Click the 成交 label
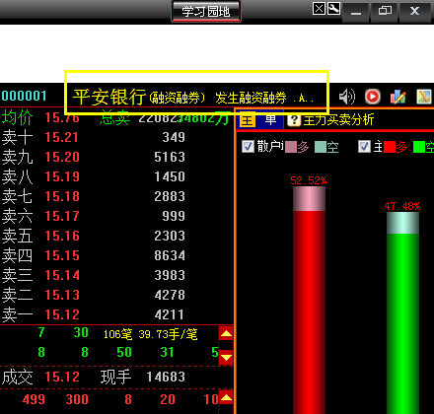This screenshot has width=434, height=414. point(17,377)
